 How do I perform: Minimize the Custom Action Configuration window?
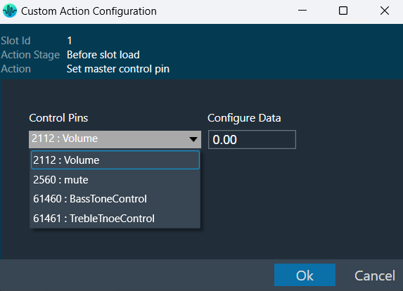302,11
